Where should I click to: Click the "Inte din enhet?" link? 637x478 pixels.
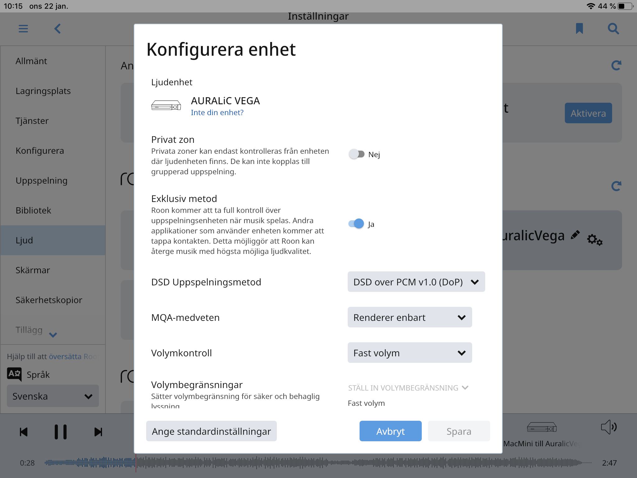tap(217, 112)
